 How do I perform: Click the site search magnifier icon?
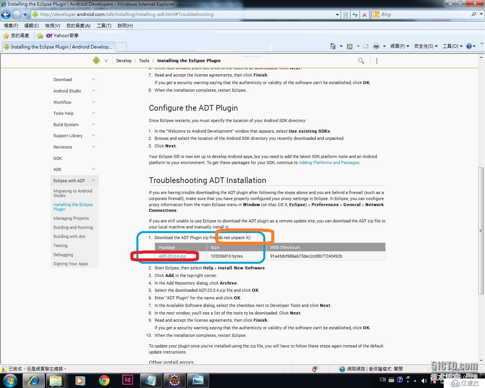coord(361,61)
